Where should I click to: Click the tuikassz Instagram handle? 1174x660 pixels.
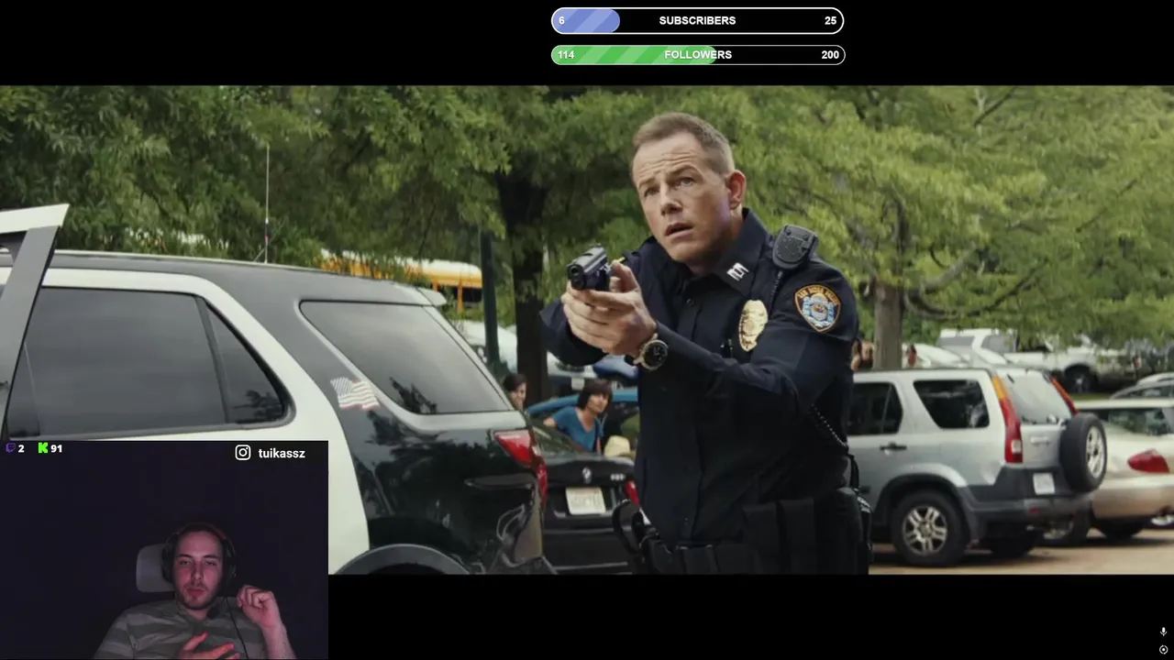[x=282, y=453]
